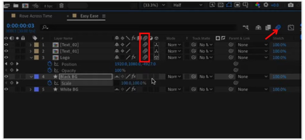
Task: Select the Text_01 layer name
Action: (69, 51)
